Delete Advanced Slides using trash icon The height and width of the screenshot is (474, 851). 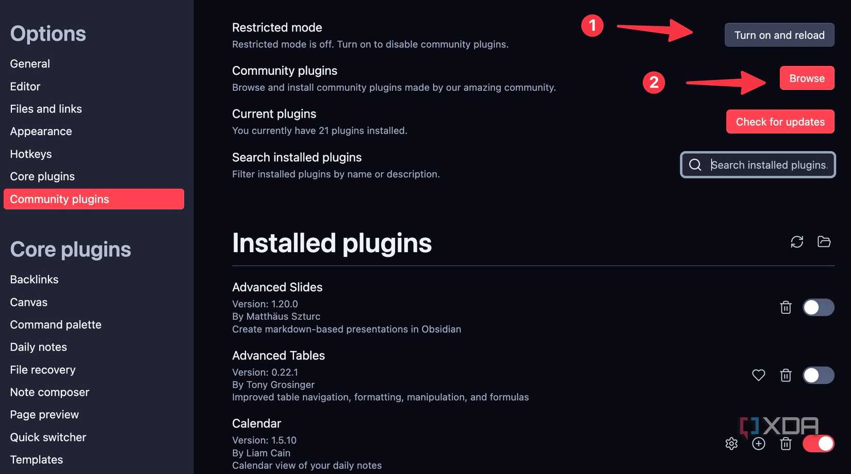tap(785, 307)
